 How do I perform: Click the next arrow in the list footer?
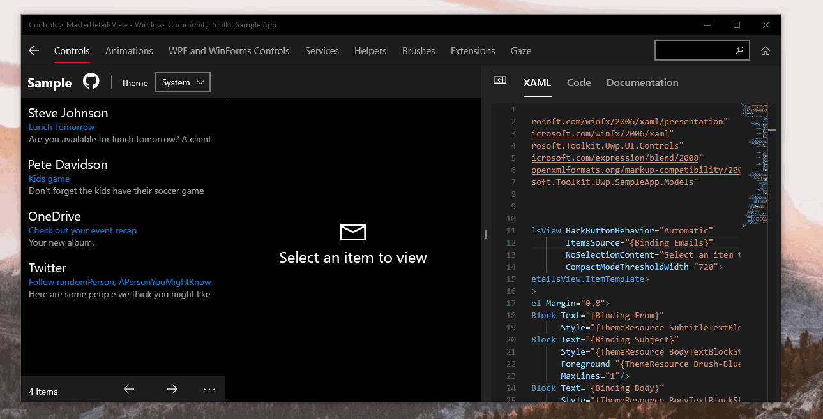(172, 389)
